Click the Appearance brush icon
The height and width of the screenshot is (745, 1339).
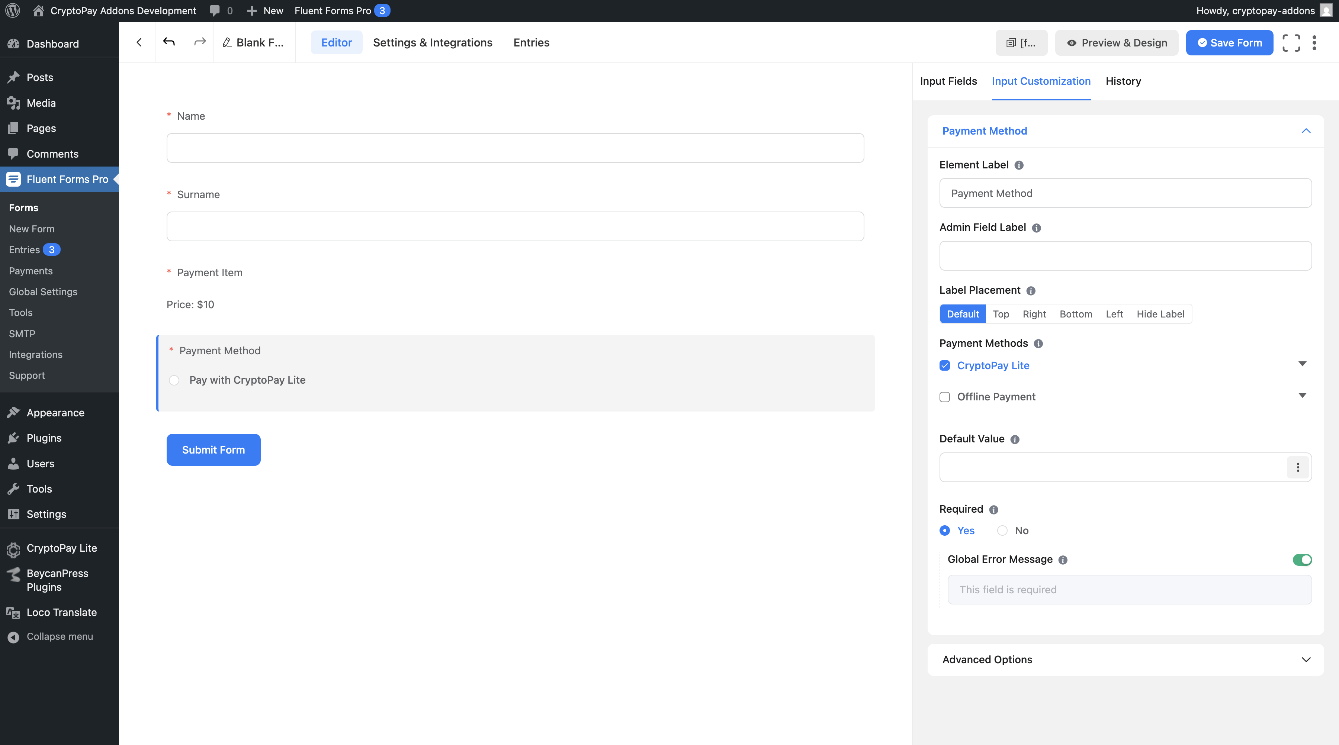[x=13, y=413]
